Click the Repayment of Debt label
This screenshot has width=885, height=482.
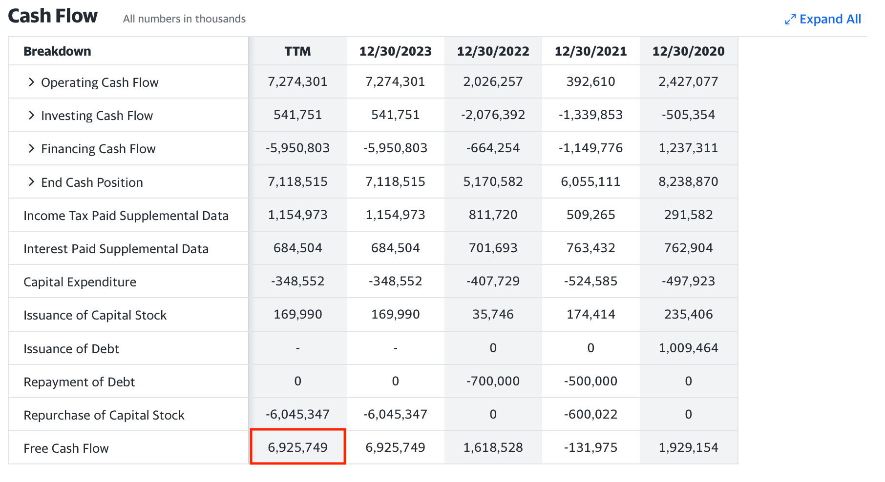click(x=79, y=382)
